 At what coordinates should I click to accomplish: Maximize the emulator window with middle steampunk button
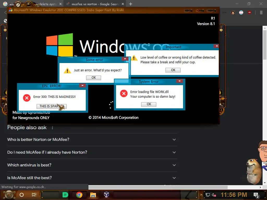(x=200, y=10)
